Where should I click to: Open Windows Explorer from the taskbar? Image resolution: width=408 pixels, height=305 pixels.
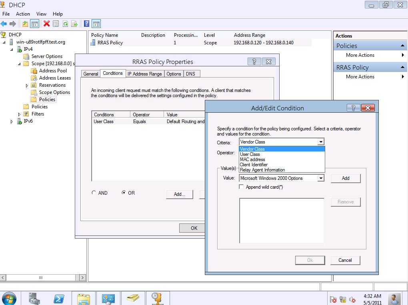[84, 299]
